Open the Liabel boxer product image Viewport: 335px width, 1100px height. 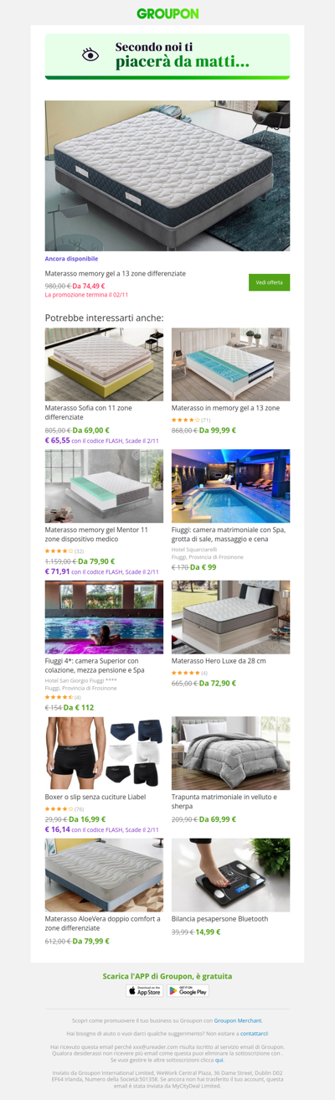point(104,753)
